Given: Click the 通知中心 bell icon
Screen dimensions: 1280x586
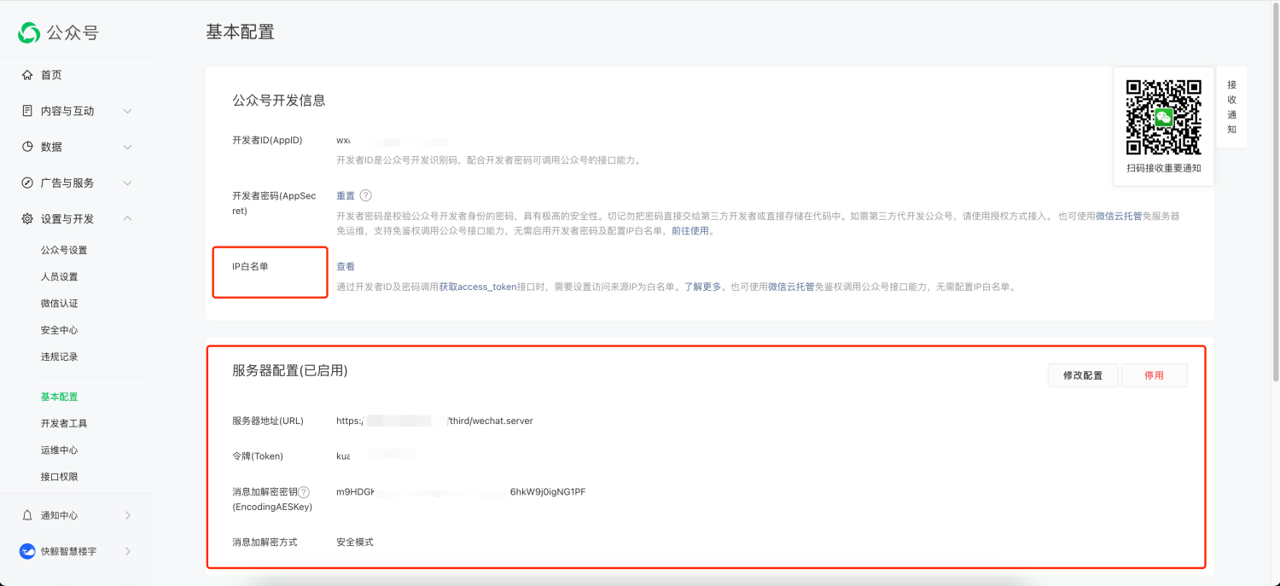Looking at the screenshot, I should 27,515.
